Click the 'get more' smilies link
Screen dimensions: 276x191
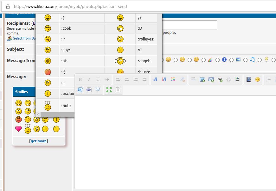pos(39,141)
